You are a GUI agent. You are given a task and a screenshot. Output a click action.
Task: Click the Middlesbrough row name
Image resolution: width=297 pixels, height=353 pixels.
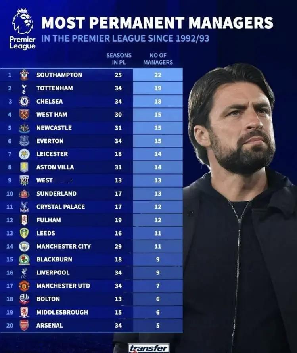click(x=62, y=312)
